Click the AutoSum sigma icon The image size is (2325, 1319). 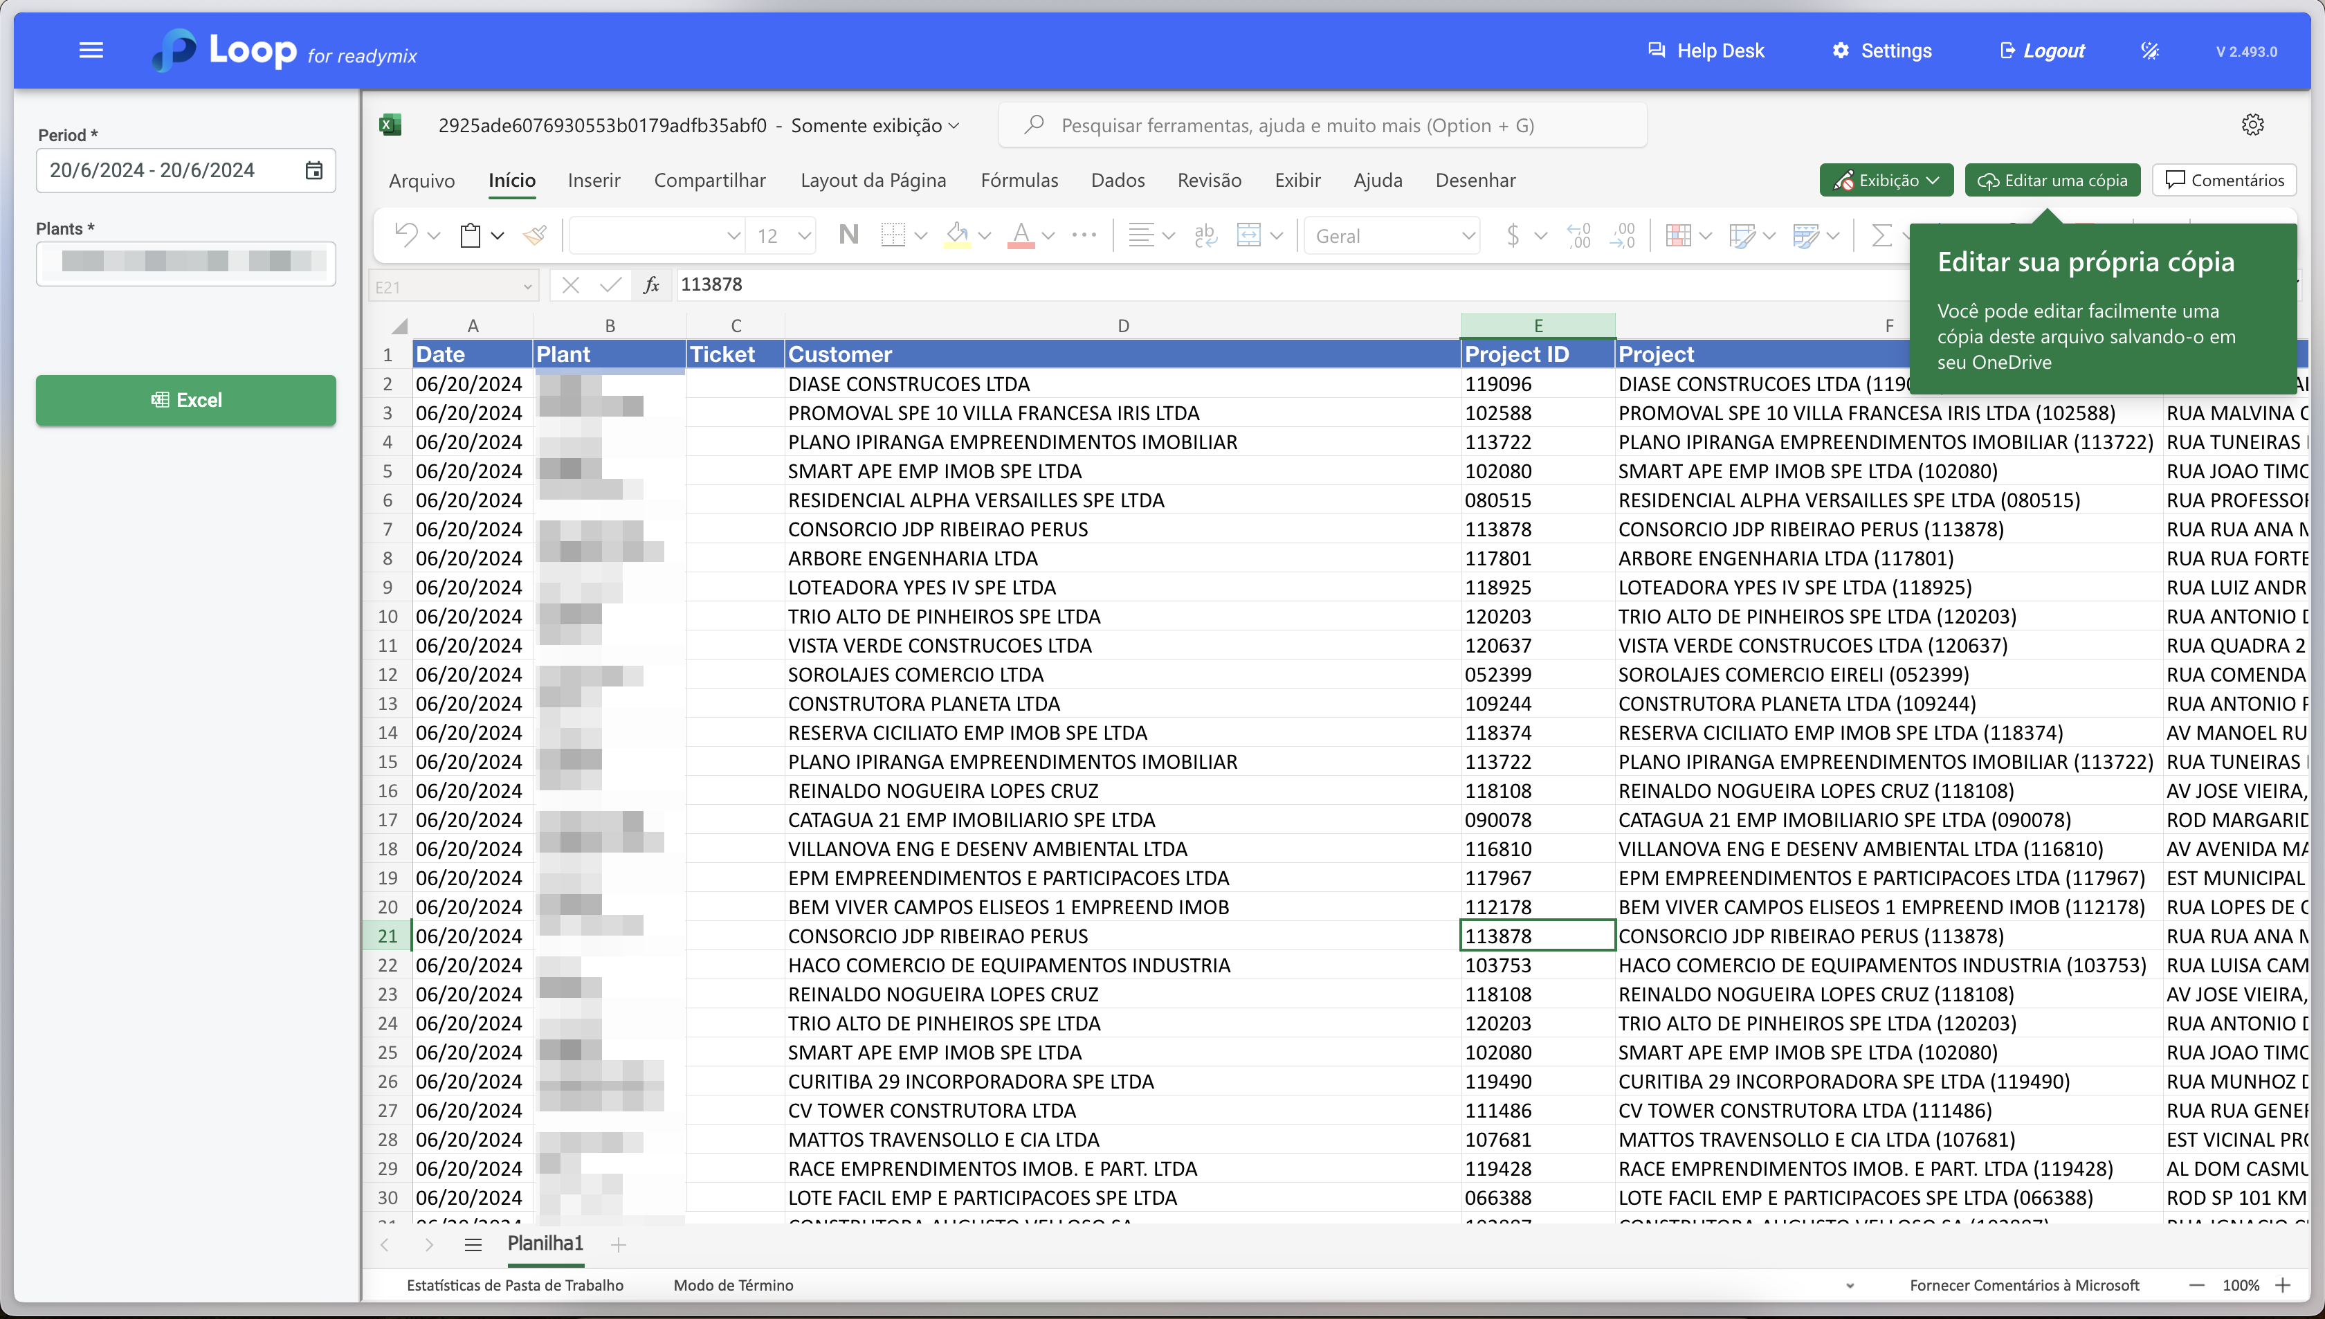pos(1881,235)
